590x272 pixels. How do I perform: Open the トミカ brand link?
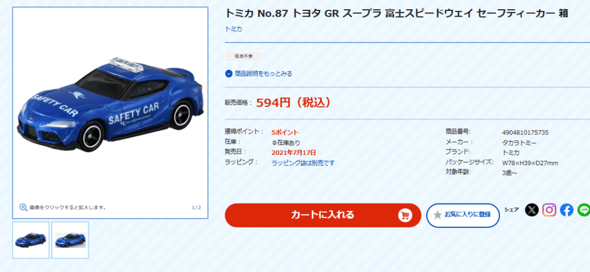(233, 29)
